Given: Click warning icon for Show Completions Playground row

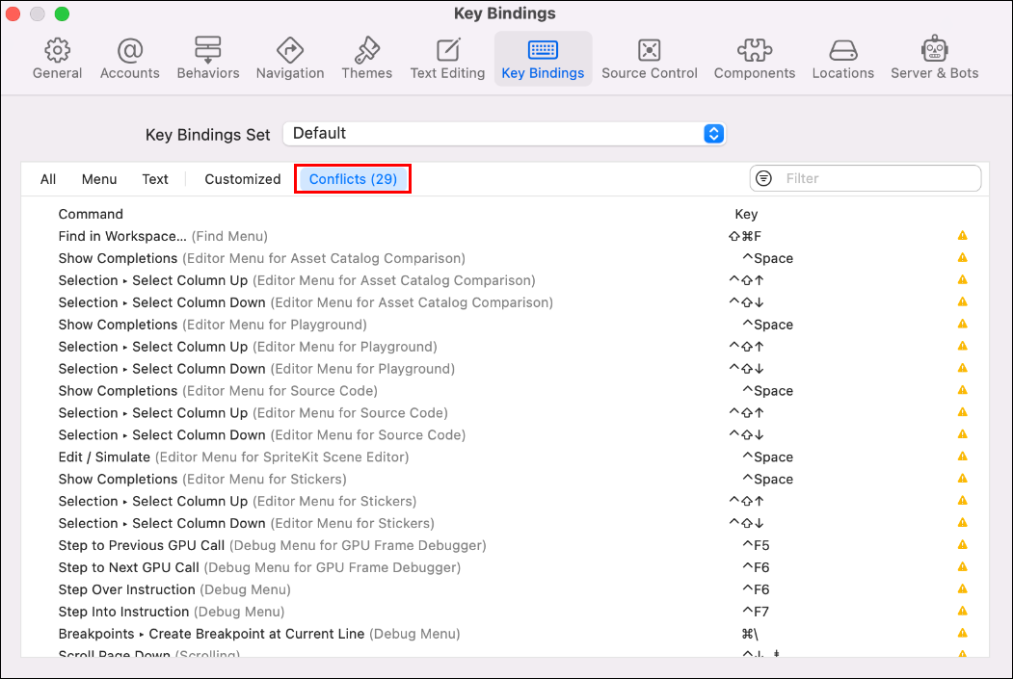Looking at the screenshot, I should pyautogui.click(x=963, y=324).
